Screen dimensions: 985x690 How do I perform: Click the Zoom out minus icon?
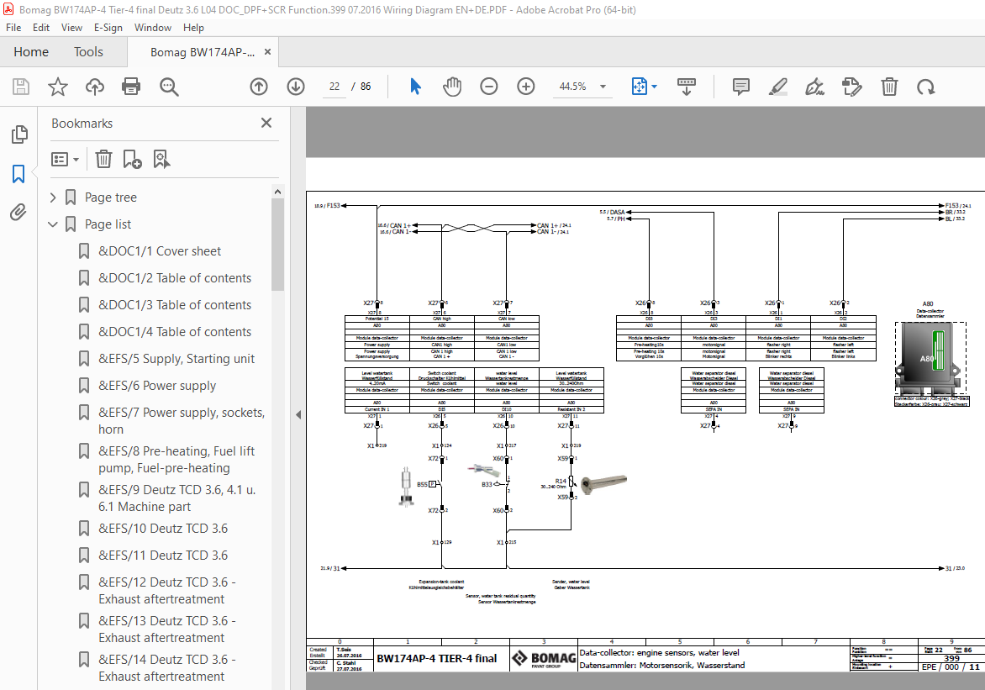click(x=489, y=86)
